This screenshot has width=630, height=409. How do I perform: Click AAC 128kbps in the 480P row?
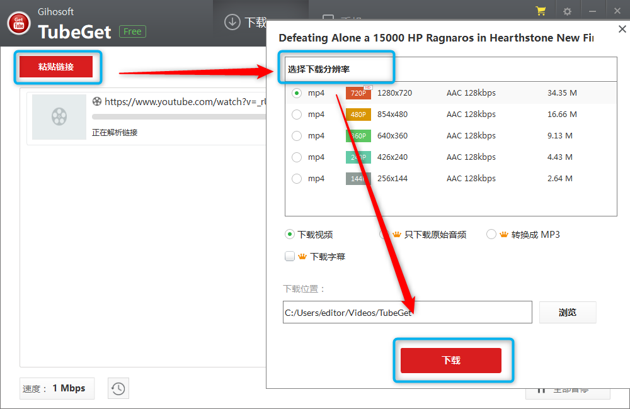[471, 115]
